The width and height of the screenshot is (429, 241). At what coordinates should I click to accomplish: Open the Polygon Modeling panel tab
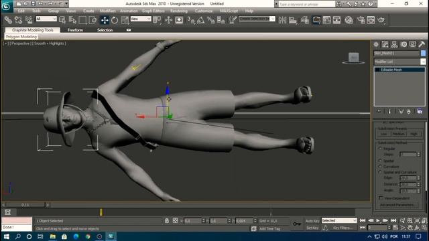tap(21, 37)
